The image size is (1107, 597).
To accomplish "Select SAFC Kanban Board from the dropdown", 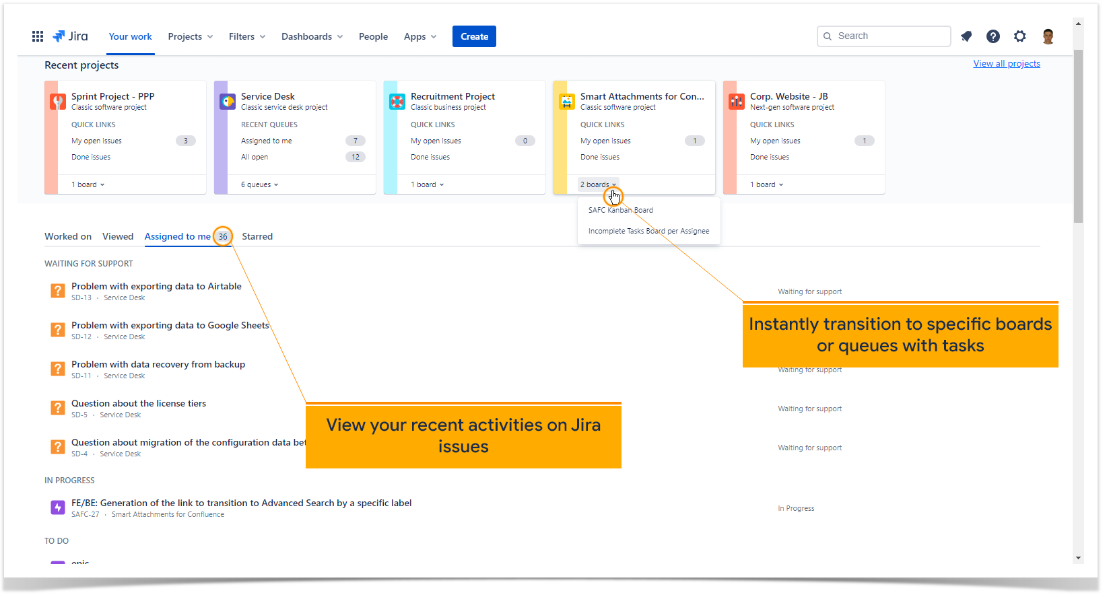I will pos(621,210).
